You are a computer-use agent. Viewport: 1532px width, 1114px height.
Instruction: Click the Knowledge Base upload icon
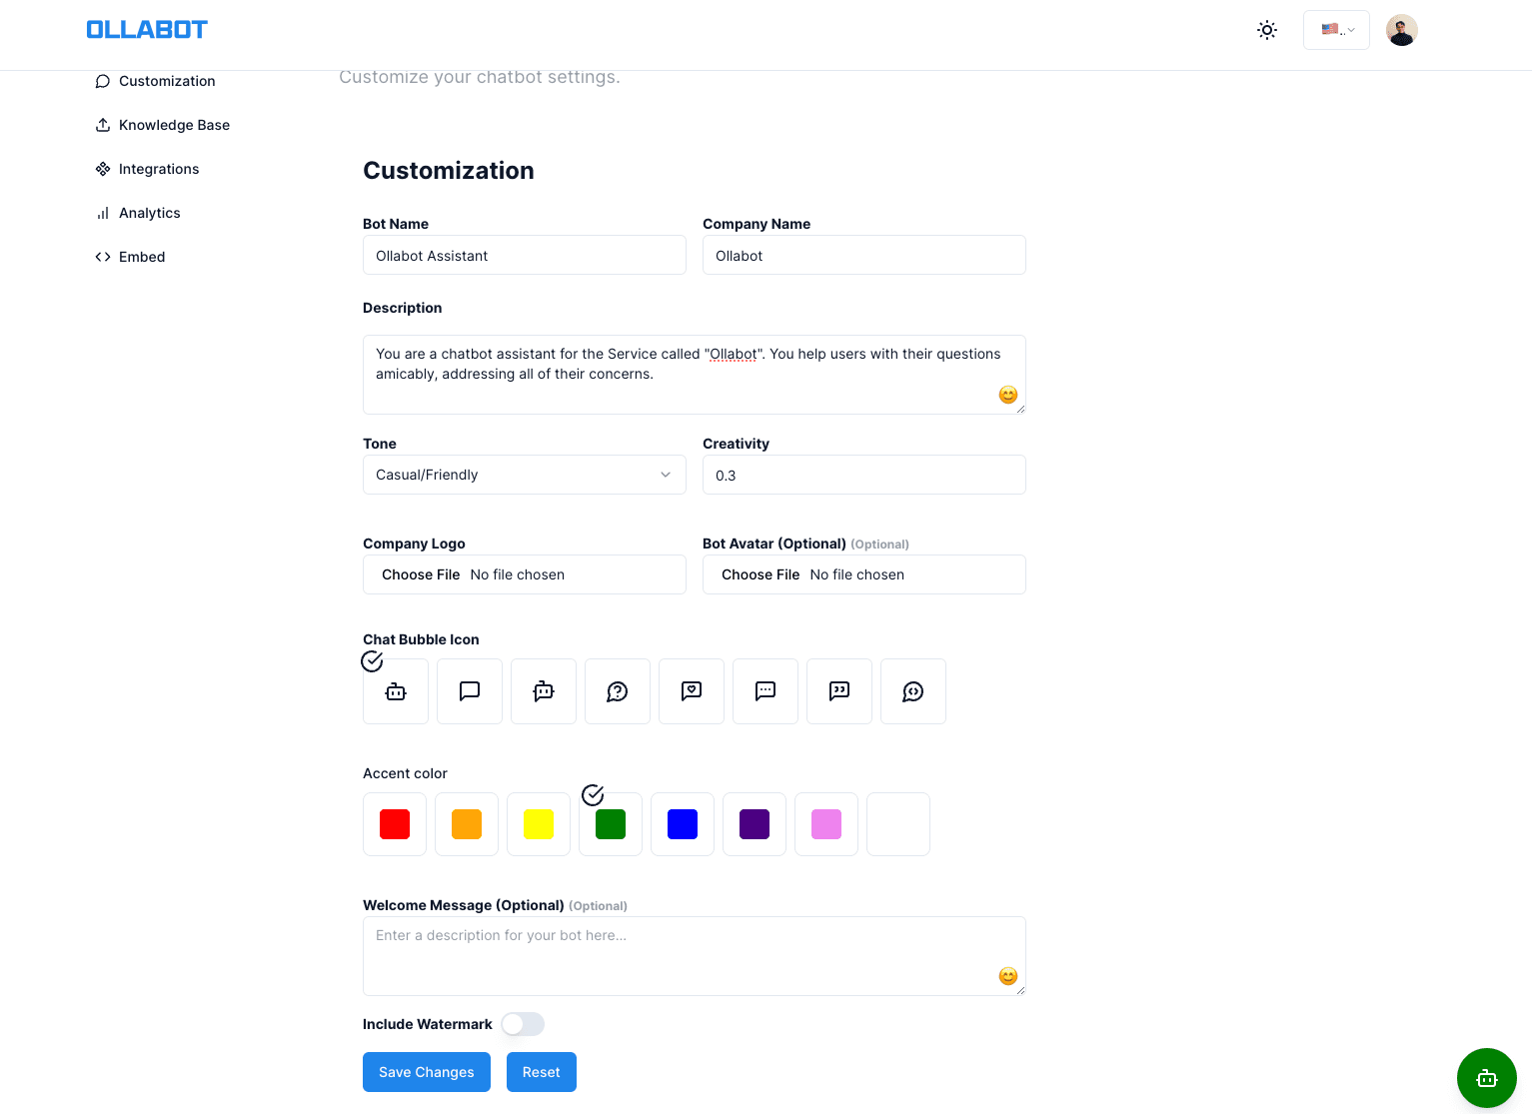pos(103,125)
